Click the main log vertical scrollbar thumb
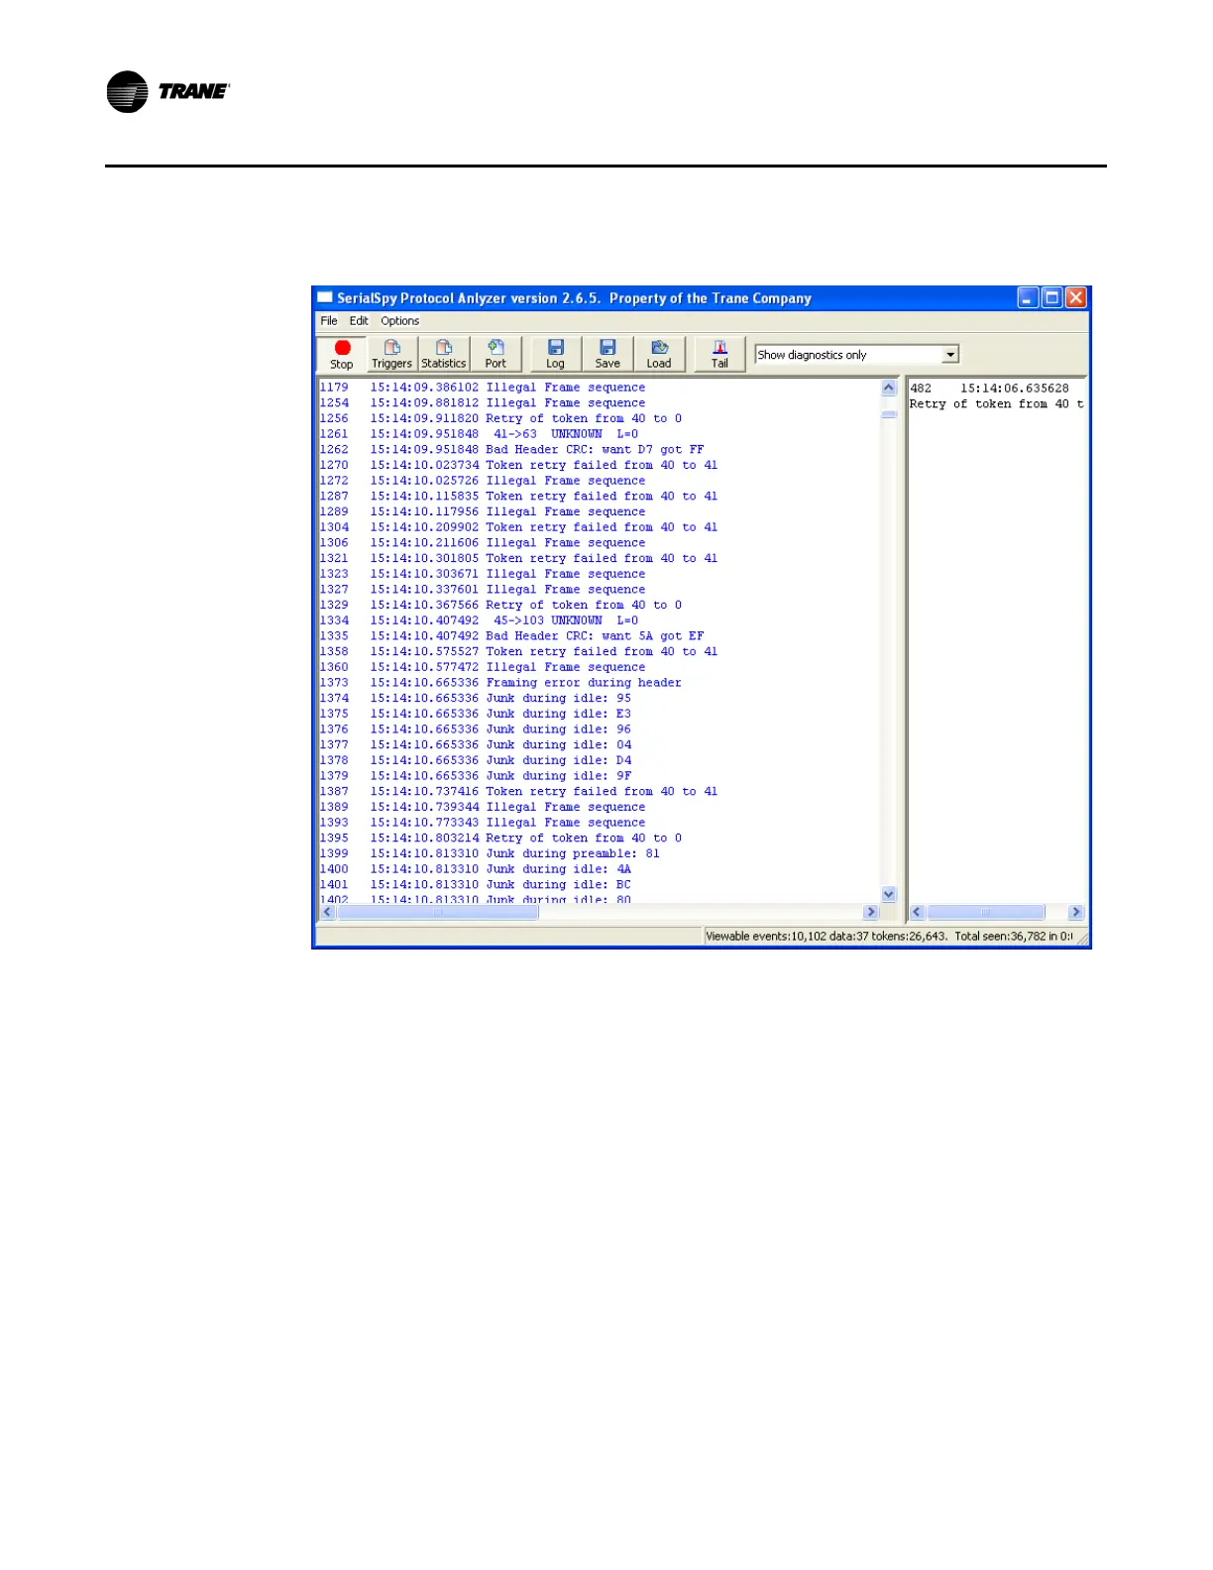The image size is (1213, 1570). tap(889, 414)
